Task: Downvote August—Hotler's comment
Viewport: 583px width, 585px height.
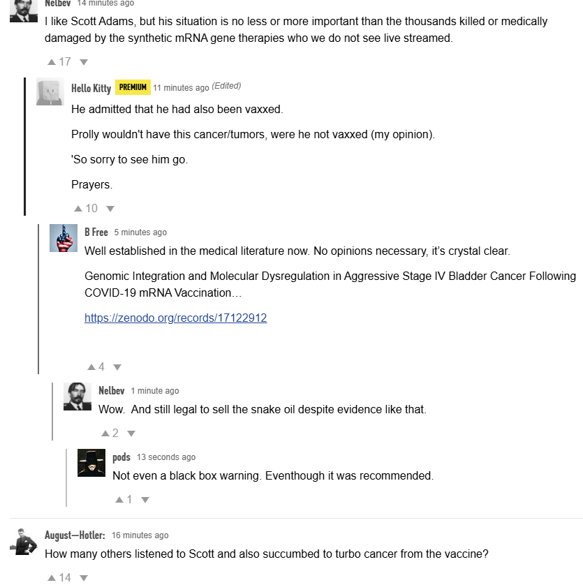Action: 84,577
